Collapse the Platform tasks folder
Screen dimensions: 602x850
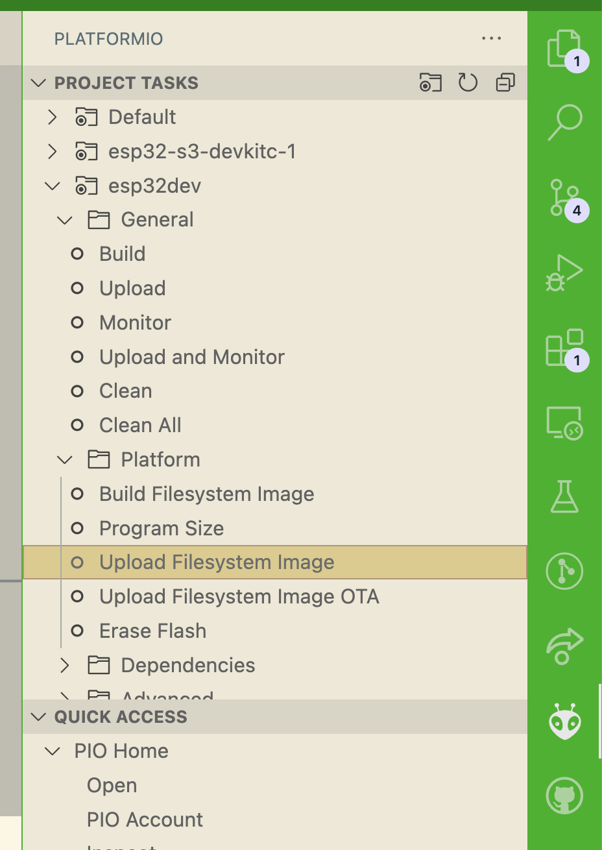tap(65, 460)
